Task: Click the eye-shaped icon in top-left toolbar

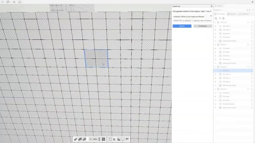Action: tap(14, 2)
